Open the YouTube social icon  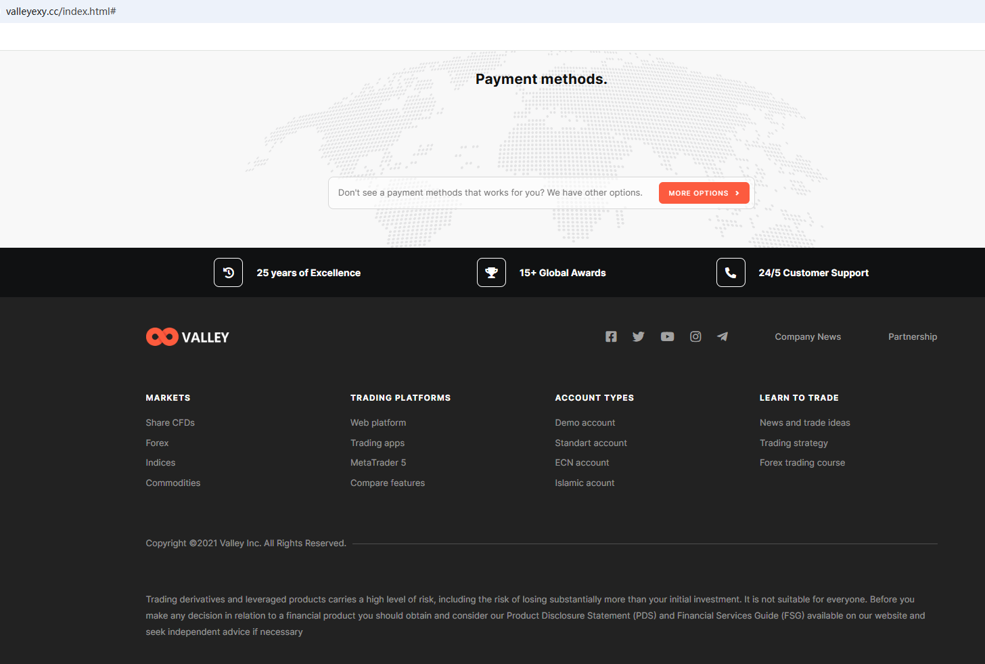tap(667, 336)
